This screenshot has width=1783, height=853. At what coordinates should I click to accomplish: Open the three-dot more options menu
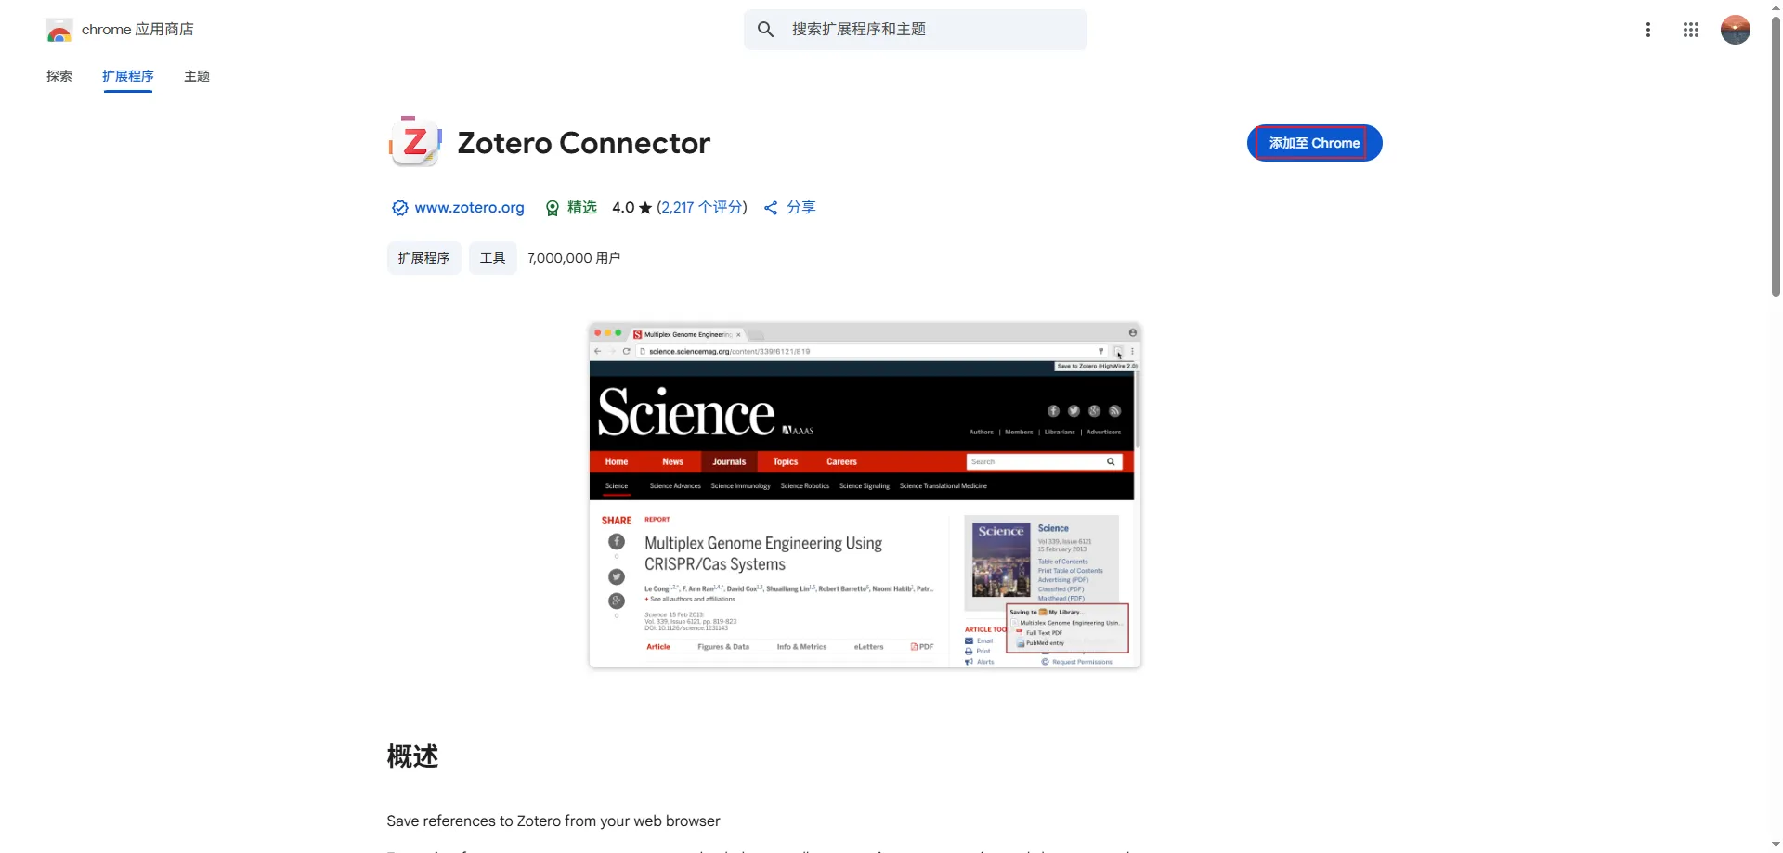click(1647, 30)
